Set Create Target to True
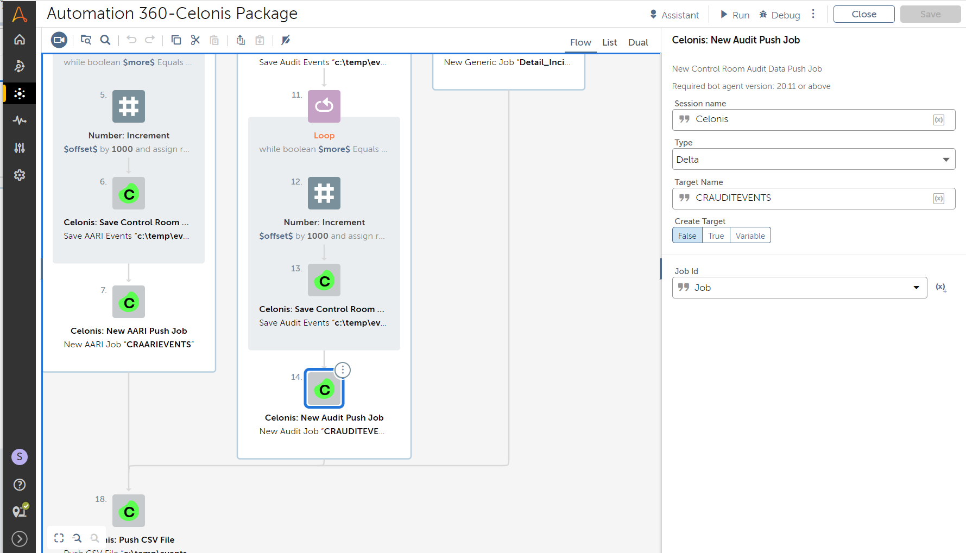The width and height of the screenshot is (966, 553). point(716,236)
